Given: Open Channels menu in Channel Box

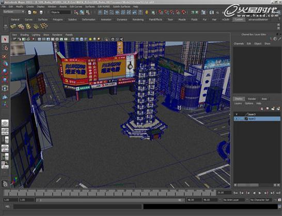Looking at the screenshot, I should pos(239,43).
